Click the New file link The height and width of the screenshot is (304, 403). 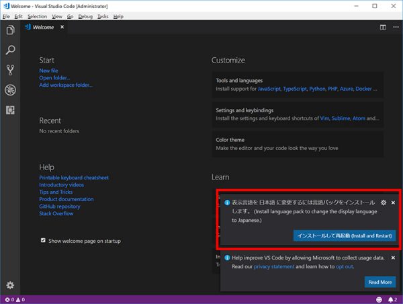(48, 71)
